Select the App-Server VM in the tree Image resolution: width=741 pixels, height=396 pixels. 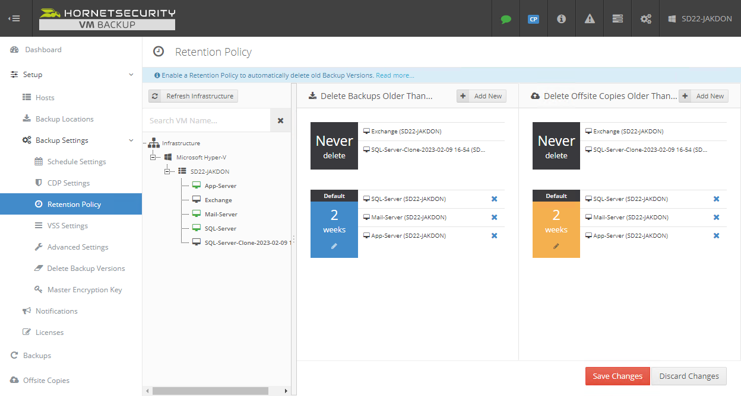pos(220,186)
